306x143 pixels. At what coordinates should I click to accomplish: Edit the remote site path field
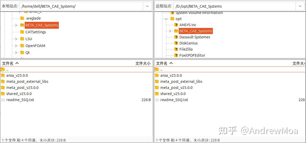[x=234, y=6]
